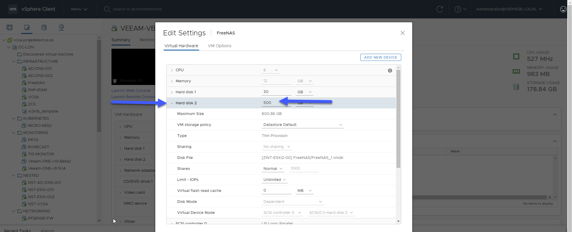Image resolution: width=572 pixels, height=232 pixels.
Task: Click the Edit Settings vertical scrollbar
Action: pos(398,119)
